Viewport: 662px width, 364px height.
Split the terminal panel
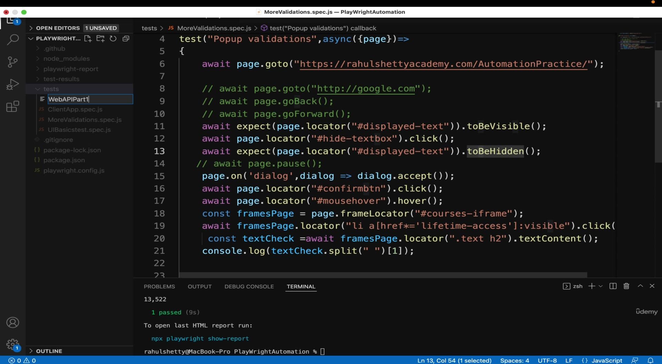click(613, 286)
